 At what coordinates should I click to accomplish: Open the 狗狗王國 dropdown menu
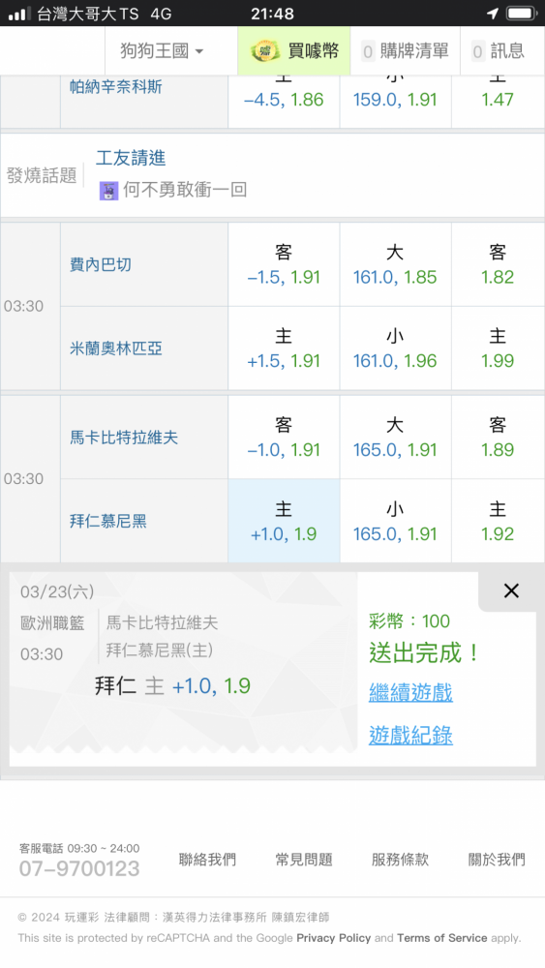[x=162, y=50]
